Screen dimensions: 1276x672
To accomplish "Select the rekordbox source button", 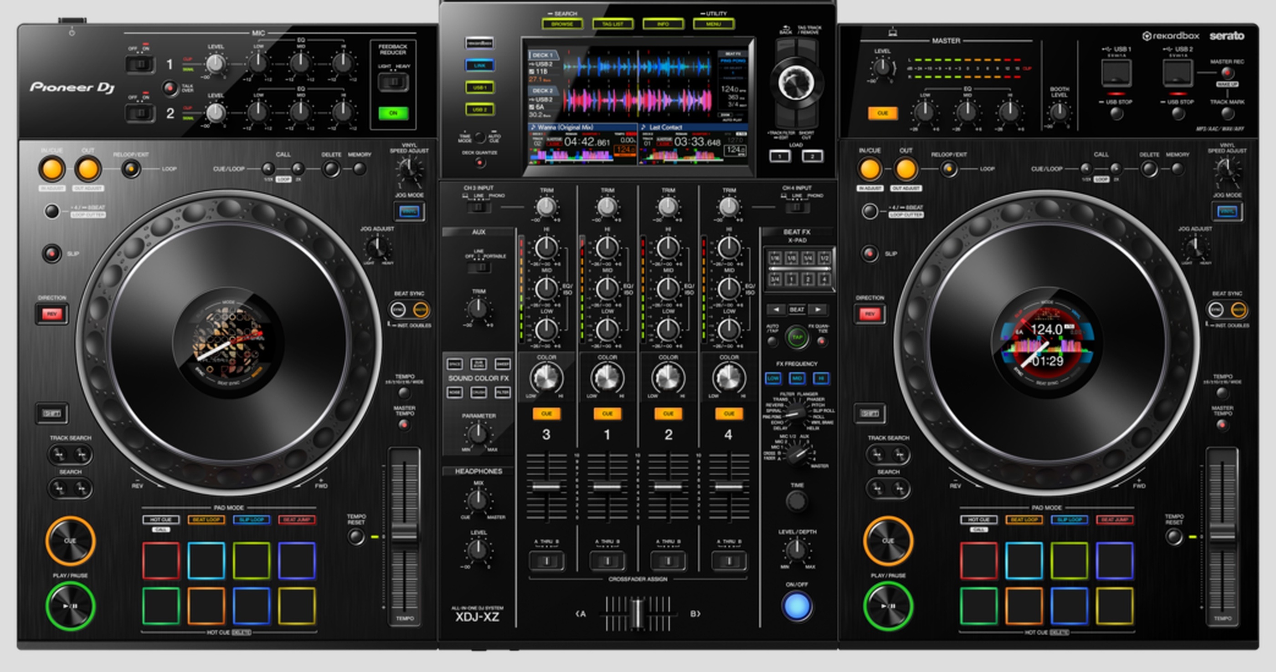I will 479,43.
